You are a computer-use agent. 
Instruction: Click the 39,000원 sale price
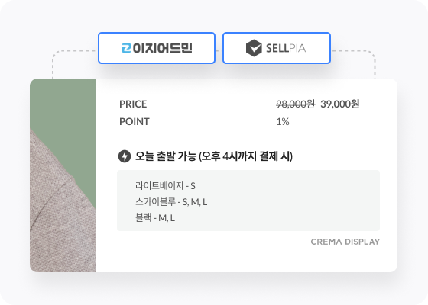click(340, 104)
